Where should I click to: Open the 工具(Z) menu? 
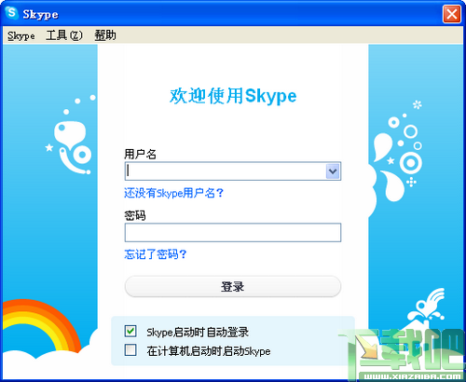pos(64,35)
